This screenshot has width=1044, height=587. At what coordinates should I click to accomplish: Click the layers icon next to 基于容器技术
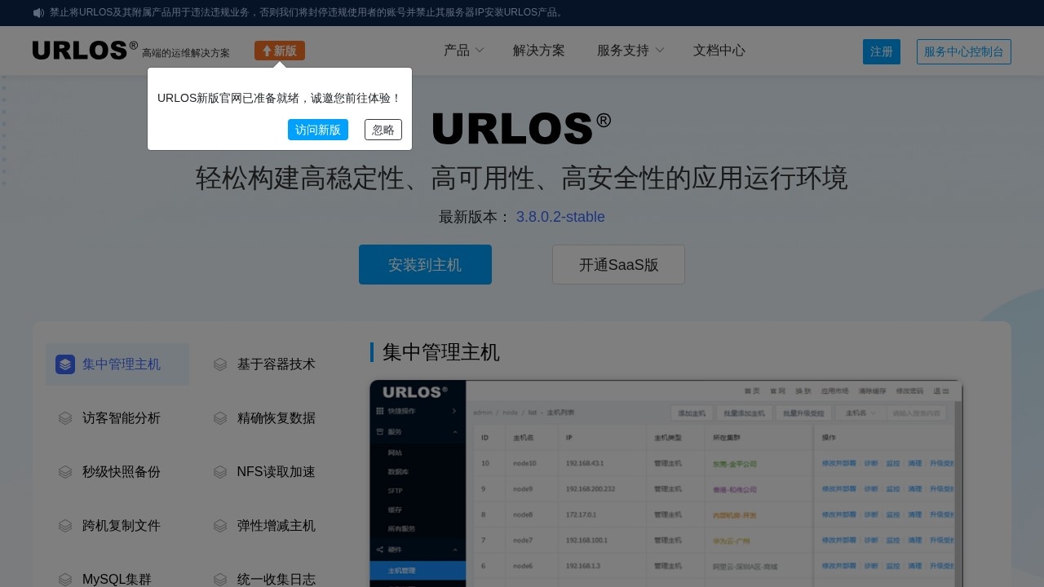220,364
